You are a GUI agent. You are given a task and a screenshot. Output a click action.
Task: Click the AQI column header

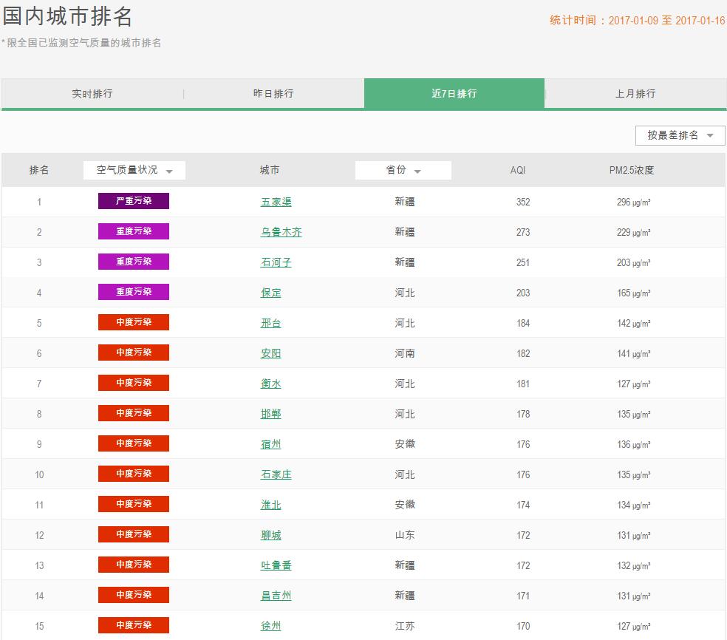[x=516, y=170]
